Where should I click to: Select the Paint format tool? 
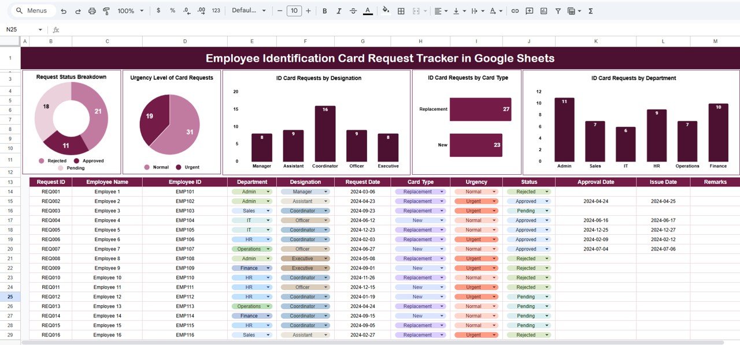coord(106,10)
